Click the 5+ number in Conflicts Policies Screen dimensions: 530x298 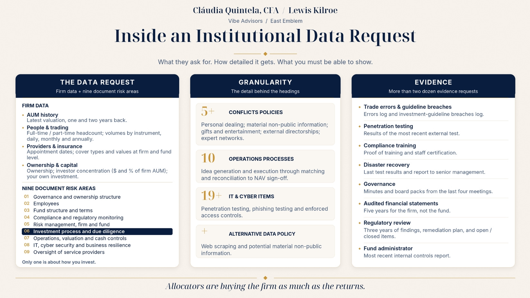(x=208, y=111)
